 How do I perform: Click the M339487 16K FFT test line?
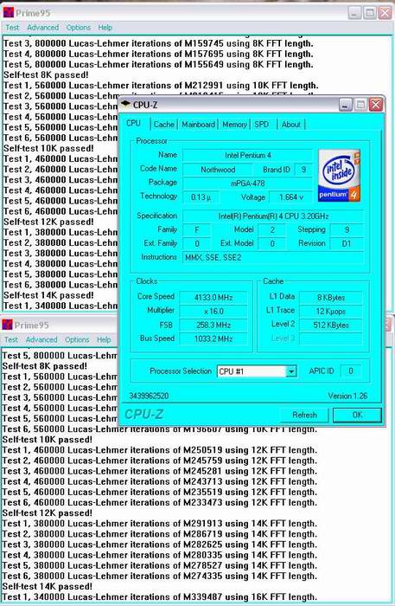click(159, 597)
